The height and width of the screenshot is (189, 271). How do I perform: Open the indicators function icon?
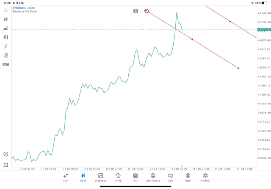tap(6, 47)
